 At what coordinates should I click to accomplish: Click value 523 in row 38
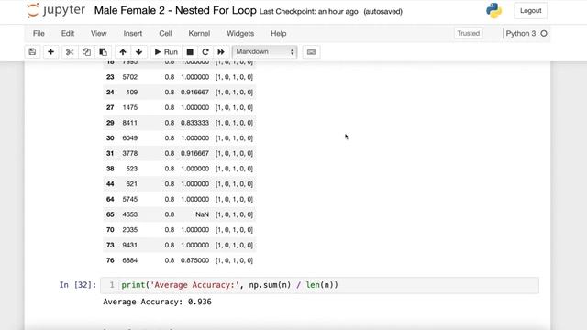(132, 169)
